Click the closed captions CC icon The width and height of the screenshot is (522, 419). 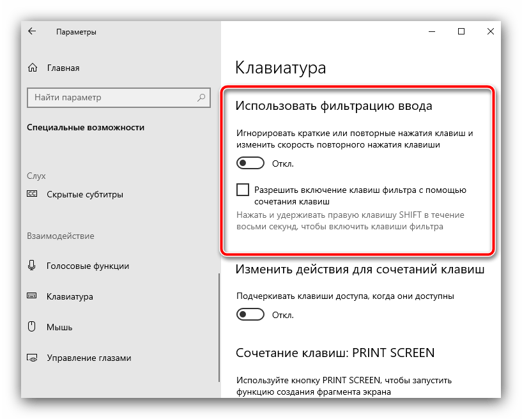(x=32, y=194)
